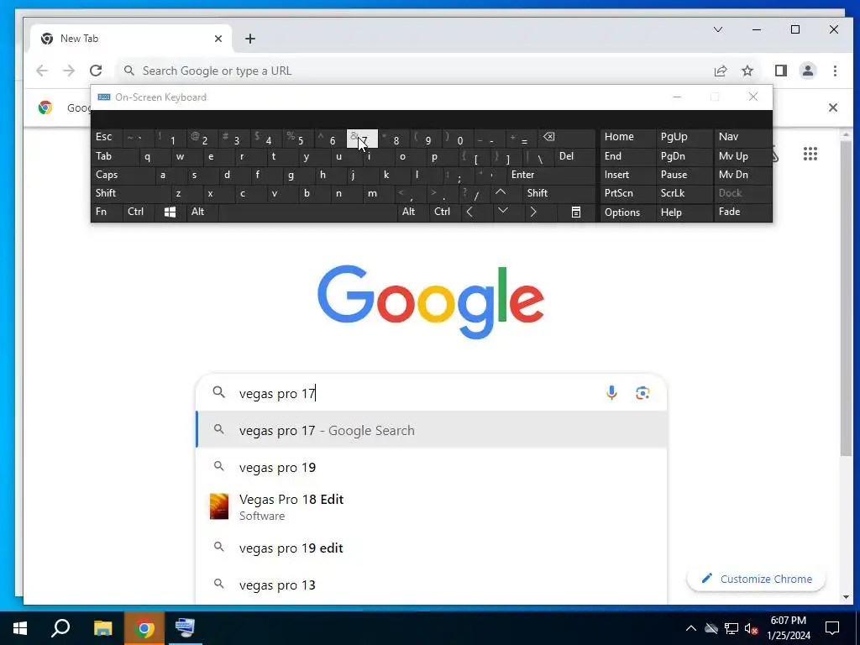Viewport: 860px width, 645px height.
Task: Select suggestion vegas pro 17 - Google Search
Action: [432, 431]
